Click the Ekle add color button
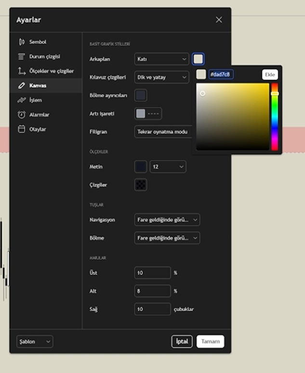Viewport: 305px width, 373px height. coord(270,75)
